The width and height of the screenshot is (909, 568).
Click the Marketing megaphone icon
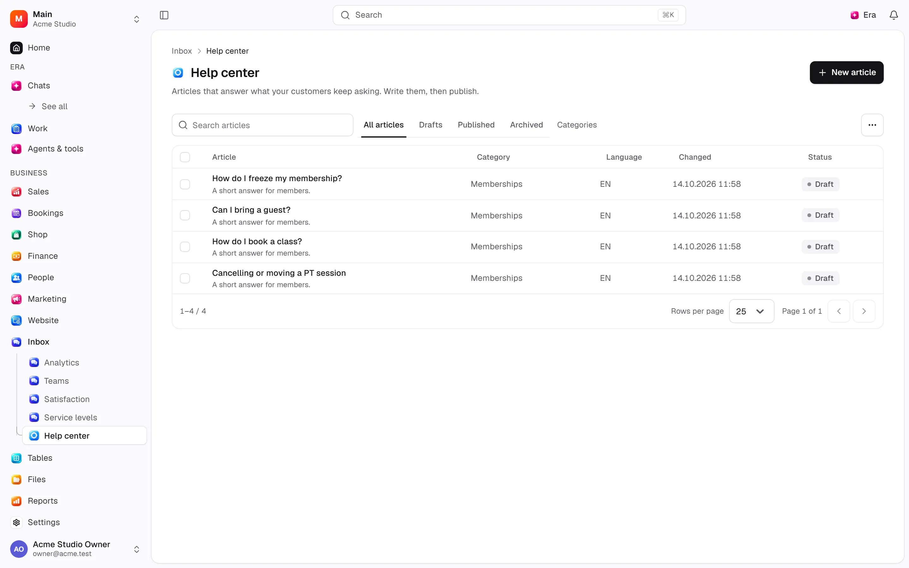[16, 299]
